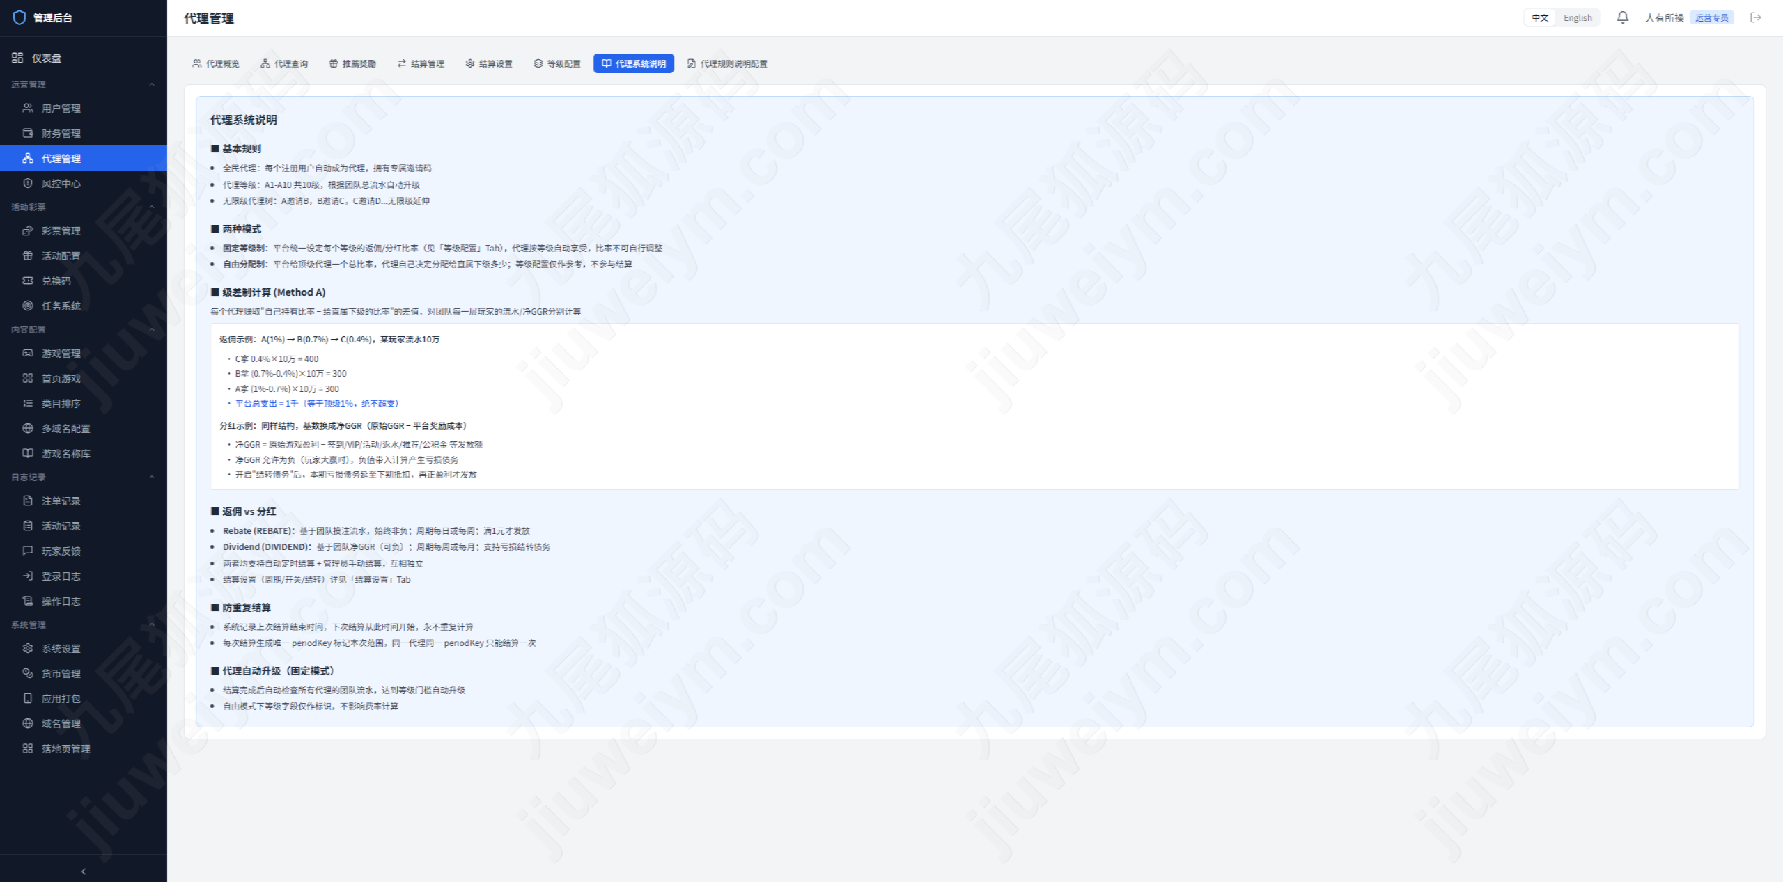The image size is (1783, 882).
Task: Open 仪表盘 dashboard in the sidebar
Action: pyautogui.click(x=84, y=58)
